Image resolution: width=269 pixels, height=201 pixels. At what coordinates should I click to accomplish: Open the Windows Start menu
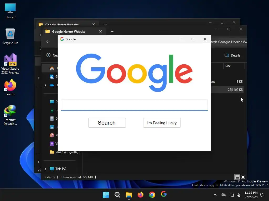tap(106, 195)
